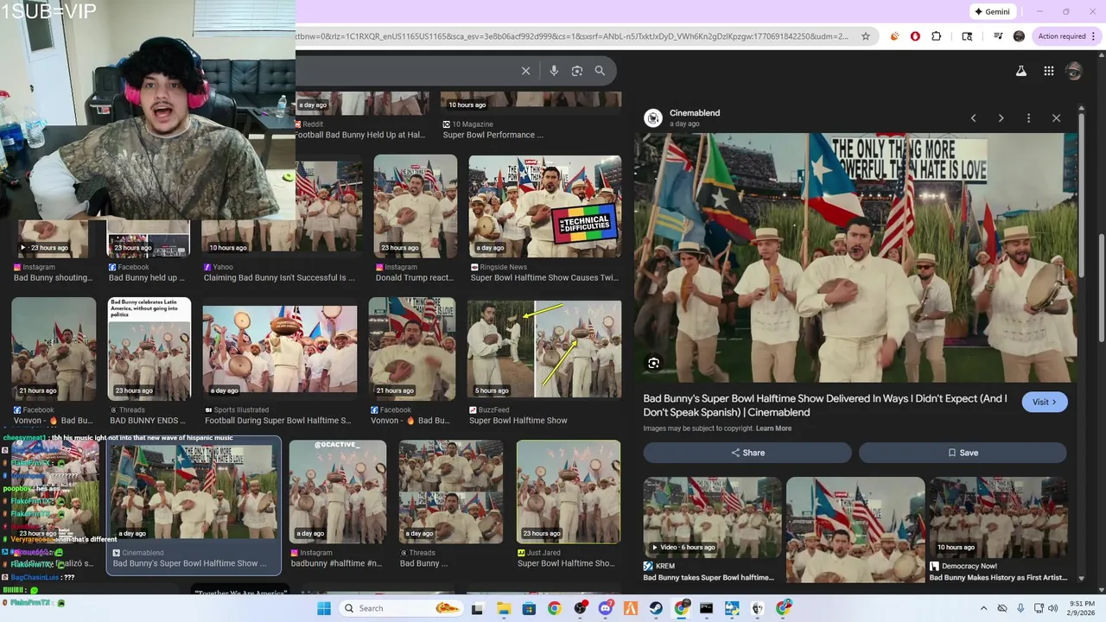Screen dimensions: 1106x622
Task: Open the Chrome Extensions puzzle-piece menu
Action: [937, 36]
